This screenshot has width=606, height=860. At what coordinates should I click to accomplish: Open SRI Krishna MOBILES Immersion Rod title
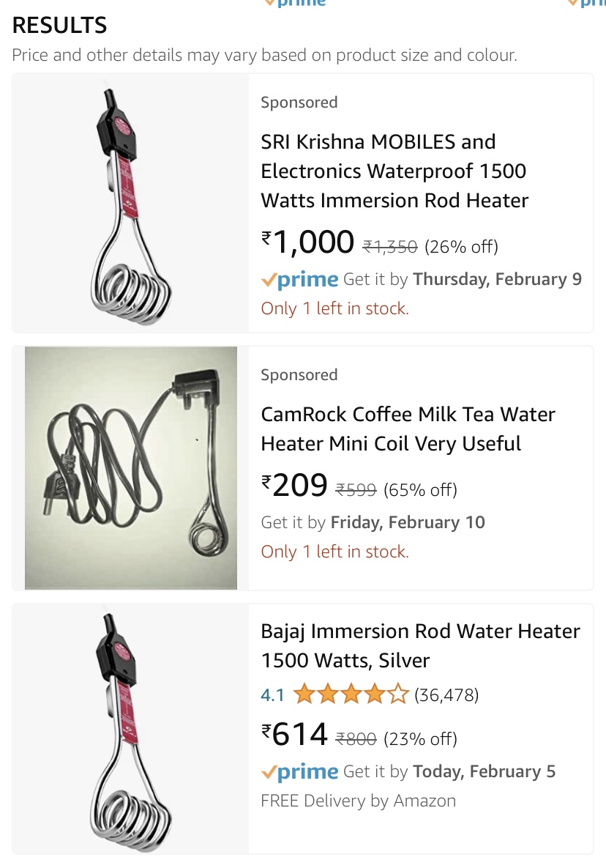(x=394, y=171)
